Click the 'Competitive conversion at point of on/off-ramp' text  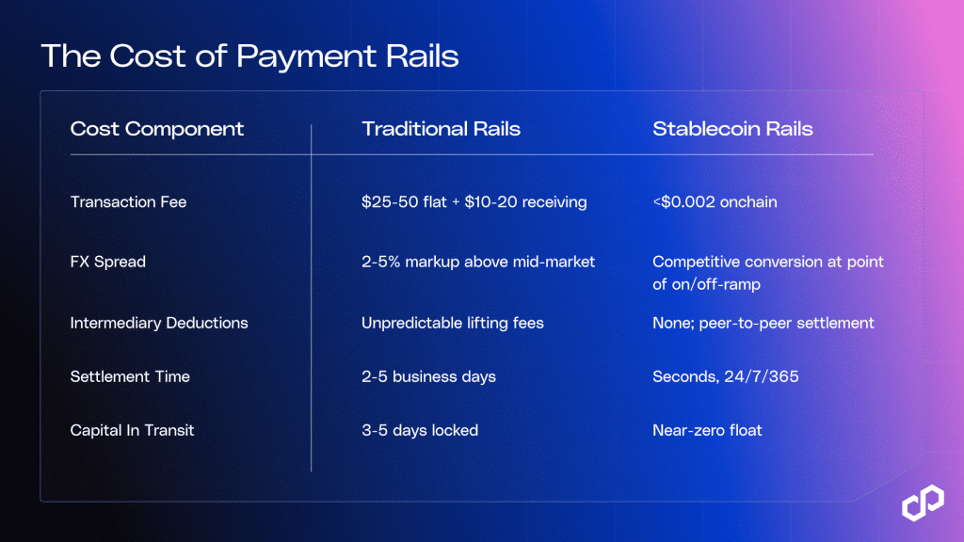768,272
